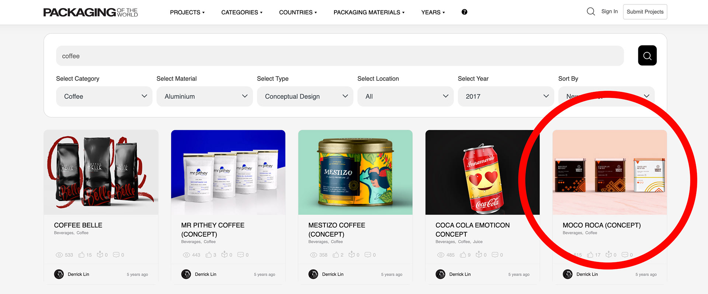Click the help question mark icon
Viewport: 708px width, 294px height.
(464, 12)
